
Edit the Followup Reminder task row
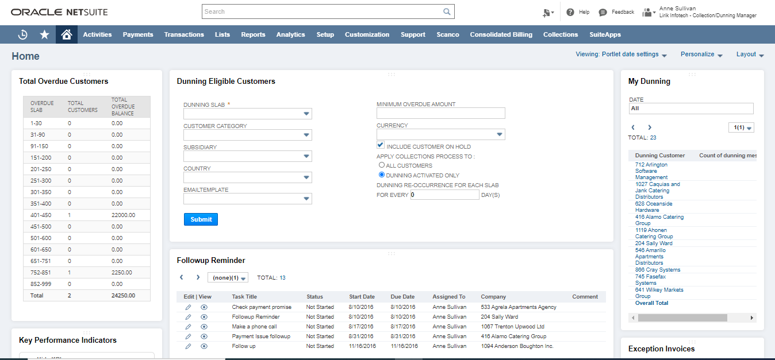pos(188,317)
